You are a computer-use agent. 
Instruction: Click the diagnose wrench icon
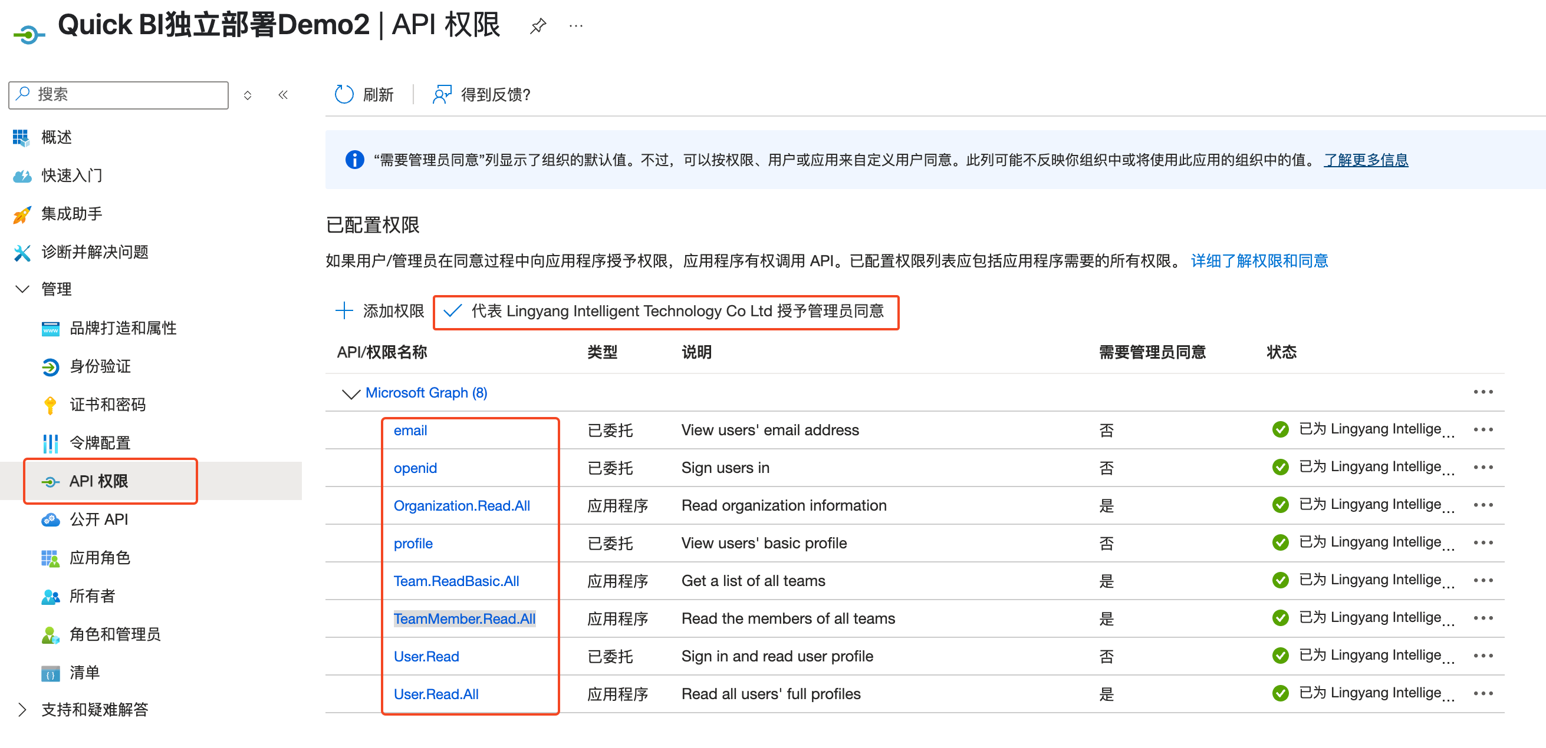[22, 252]
